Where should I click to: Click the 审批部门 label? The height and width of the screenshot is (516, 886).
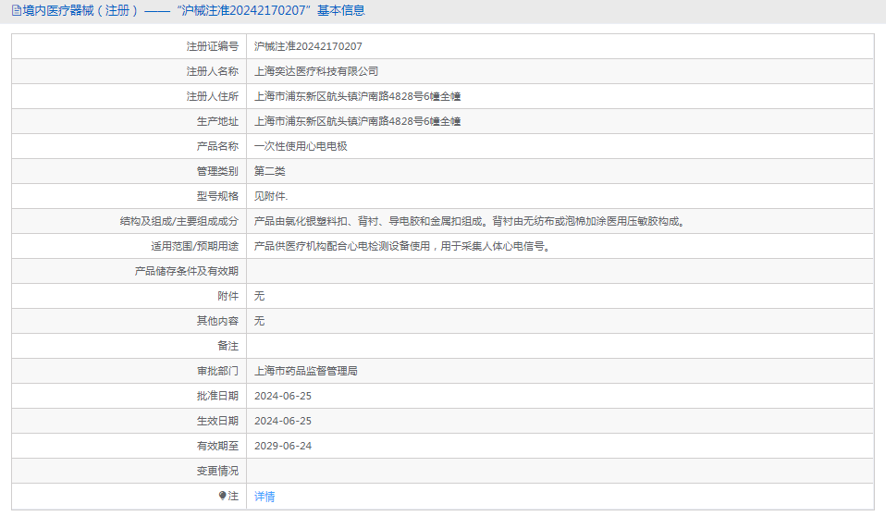click(x=217, y=371)
